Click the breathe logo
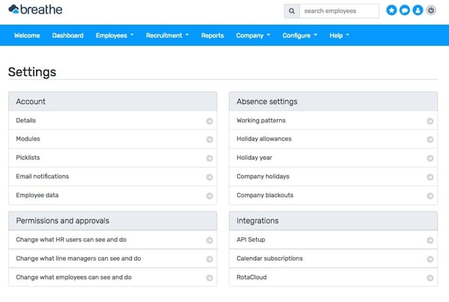The width and height of the screenshot is (449, 302). coord(35,10)
